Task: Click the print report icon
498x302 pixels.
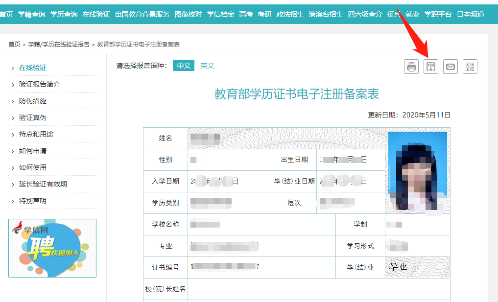Action: pos(411,67)
